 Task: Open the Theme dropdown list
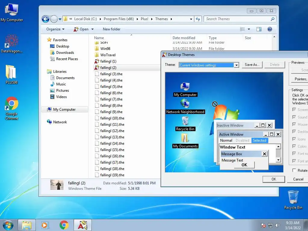tap(236, 65)
